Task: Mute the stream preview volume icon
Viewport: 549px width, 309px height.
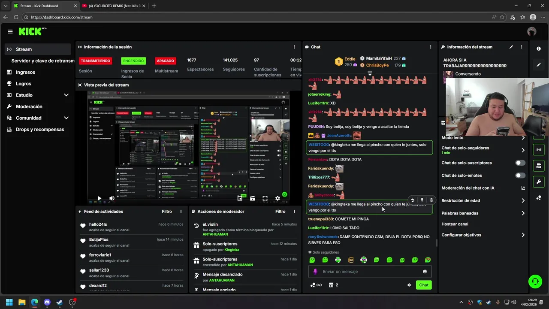Action: click(112, 198)
